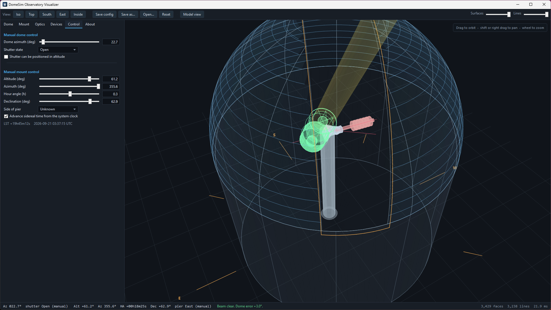This screenshot has height=310, width=551.
Task: Expand the Side of pier dropdown
Action: pos(58,109)
